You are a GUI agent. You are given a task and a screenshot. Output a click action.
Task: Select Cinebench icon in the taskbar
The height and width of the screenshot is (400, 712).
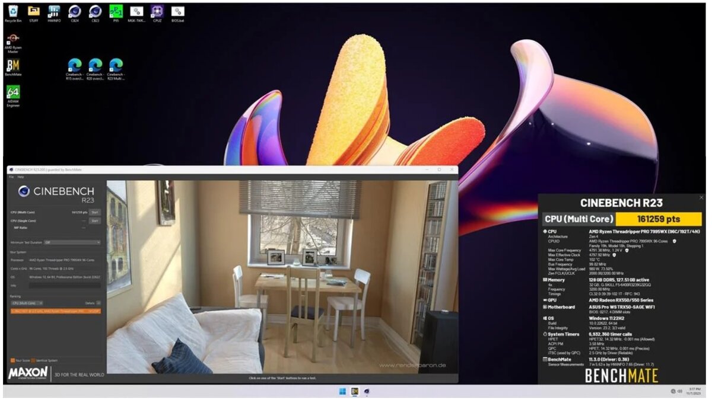[367, 391]
